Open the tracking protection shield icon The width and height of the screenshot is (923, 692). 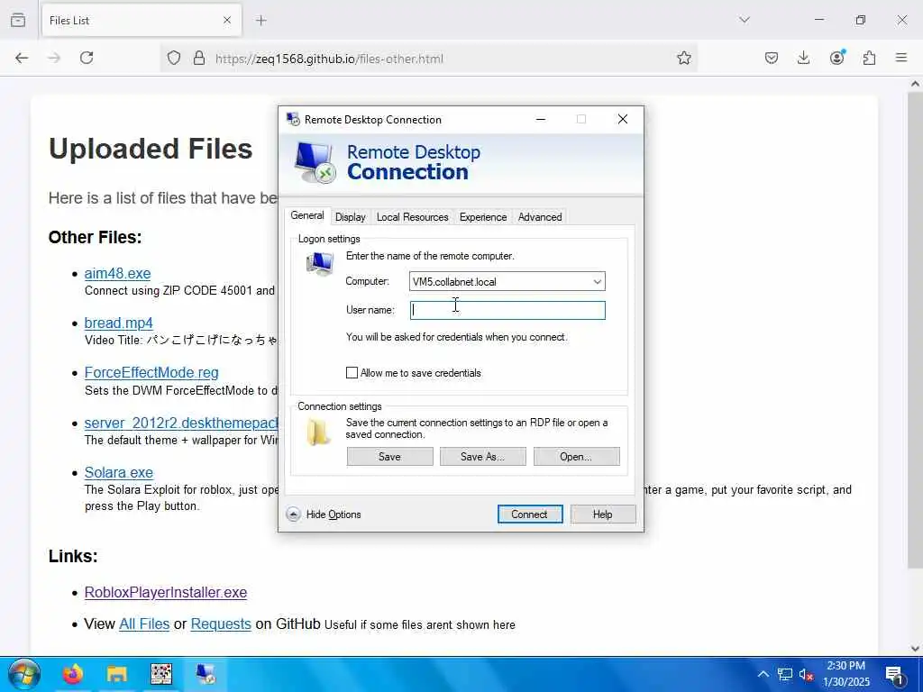(x=174, y=58)
